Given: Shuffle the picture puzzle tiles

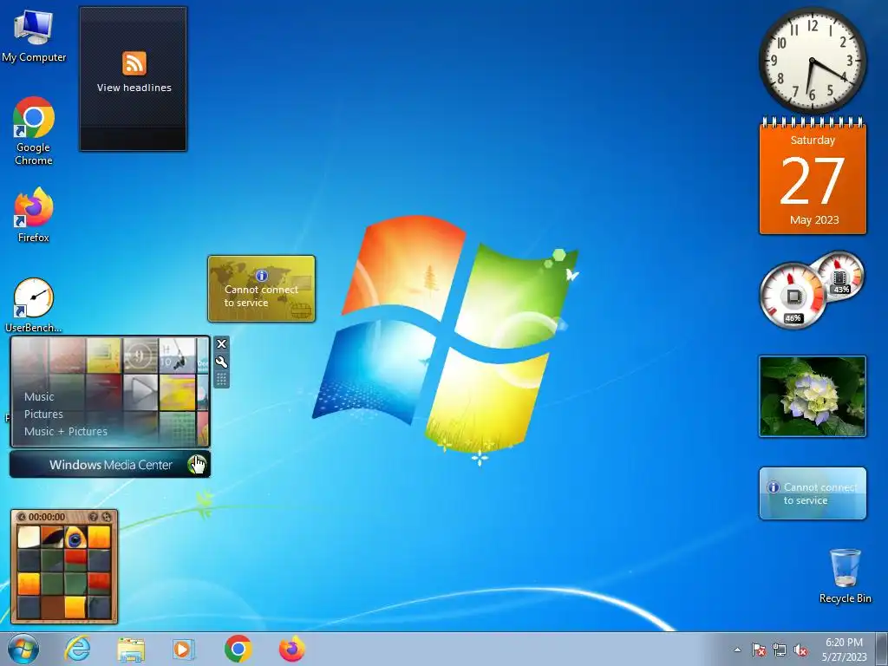Looking at the screenshot, I should [x=107, y=517].
